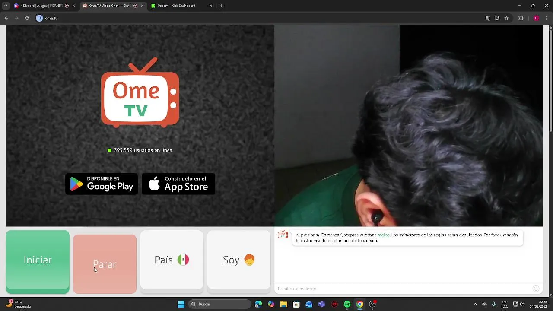
Task: Open Outlook from the taskbar
Action: click(309, 304)
